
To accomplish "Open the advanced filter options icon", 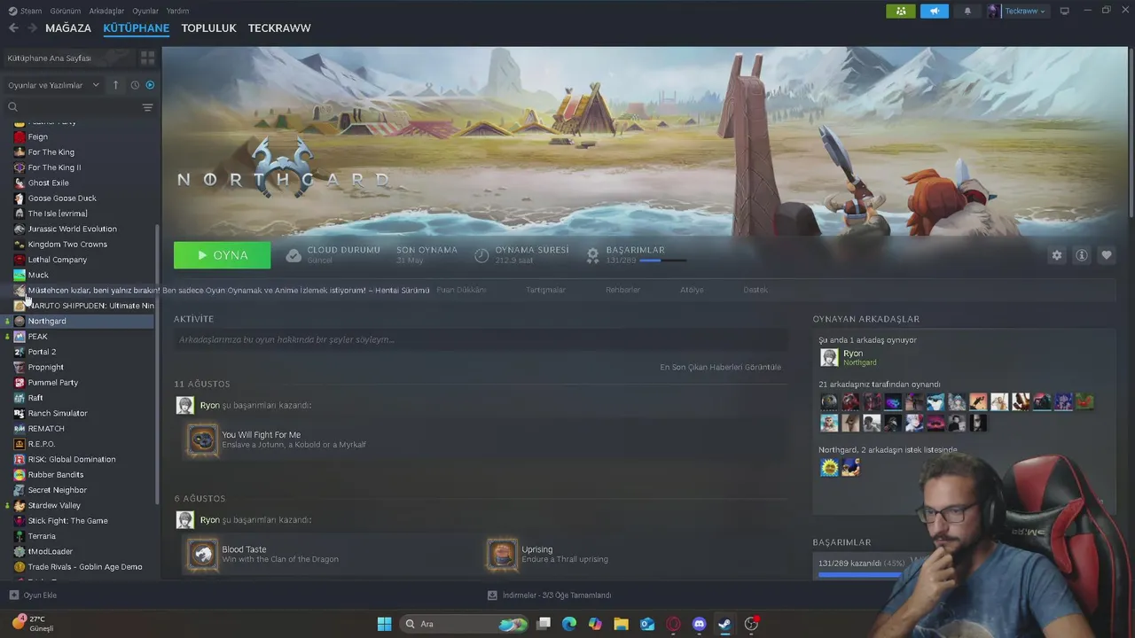I will [x=147, y=107].
